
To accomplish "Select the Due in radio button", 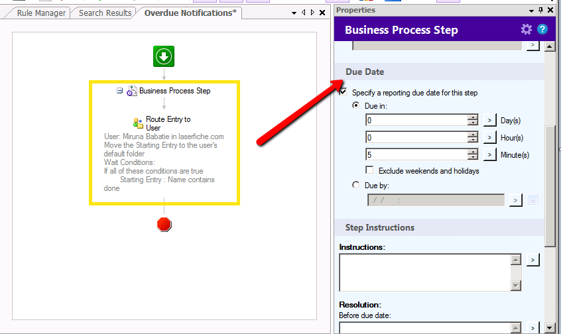I will (355, 105).
